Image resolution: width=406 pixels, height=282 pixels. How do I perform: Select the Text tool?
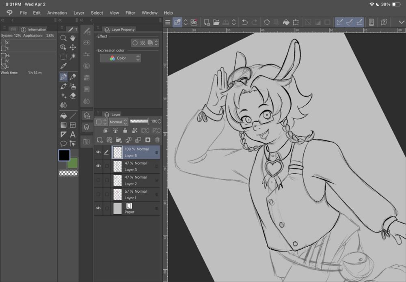73,134
